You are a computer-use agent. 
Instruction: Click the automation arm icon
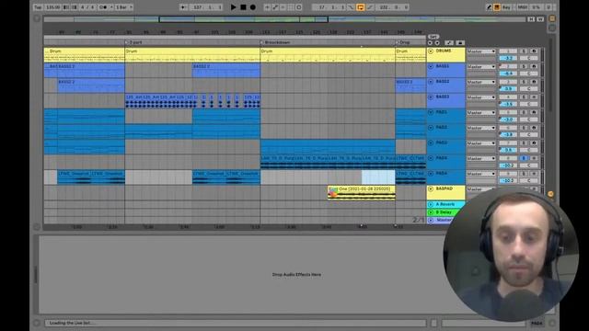(x=275, y=7)
